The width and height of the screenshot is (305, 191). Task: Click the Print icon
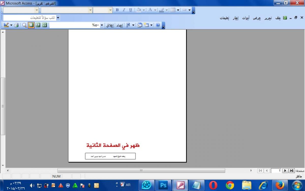16,25
